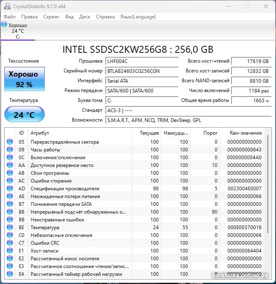Minimize the CrystalDiskInfo window
Viewport: 276px width, 284px height.
point(229,6)
